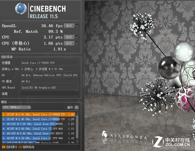
Task: Click the OpenGL 36.46 fps score
Action: click(52, 26)
